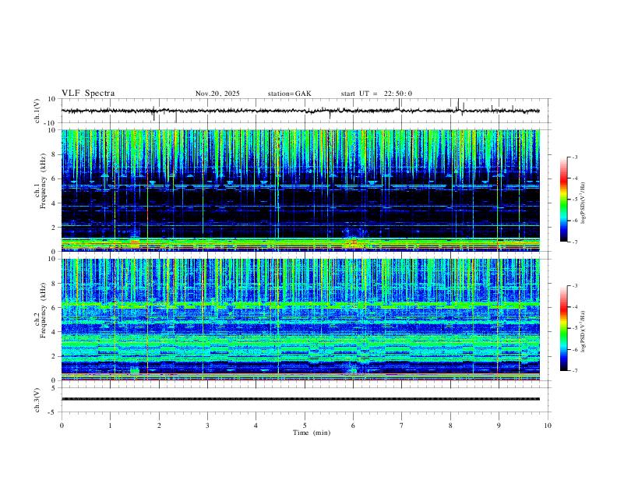Click the "10" tick on the time axis
Screen dimensions: 617x477
click(548, 426)
